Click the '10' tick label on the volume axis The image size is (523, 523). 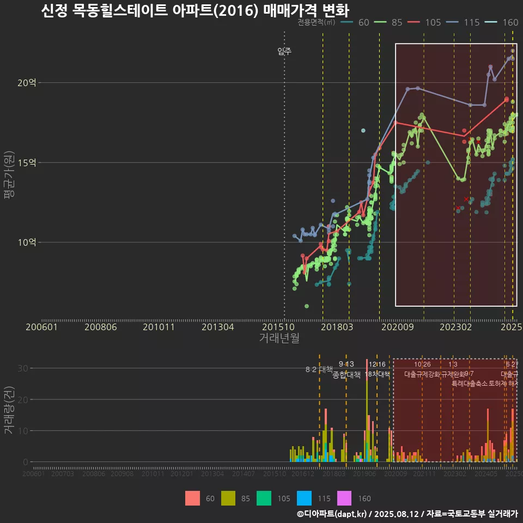(x=23, y=430)
